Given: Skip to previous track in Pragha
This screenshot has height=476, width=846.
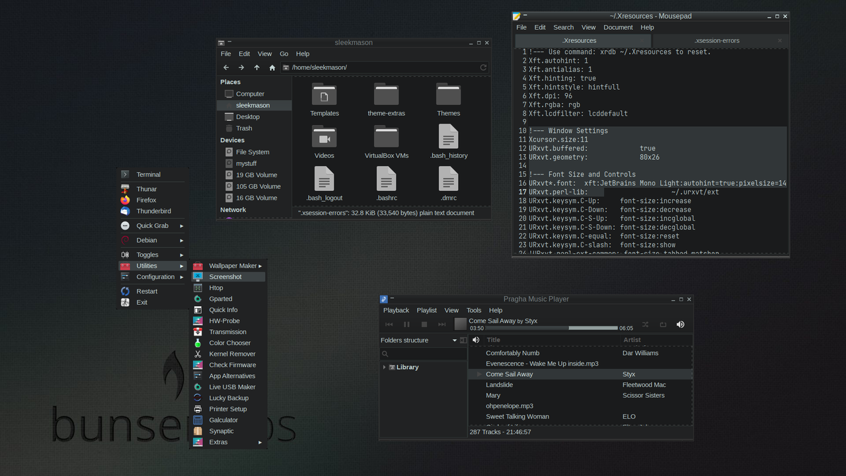Looking at the screenshot, I should 389,324.
